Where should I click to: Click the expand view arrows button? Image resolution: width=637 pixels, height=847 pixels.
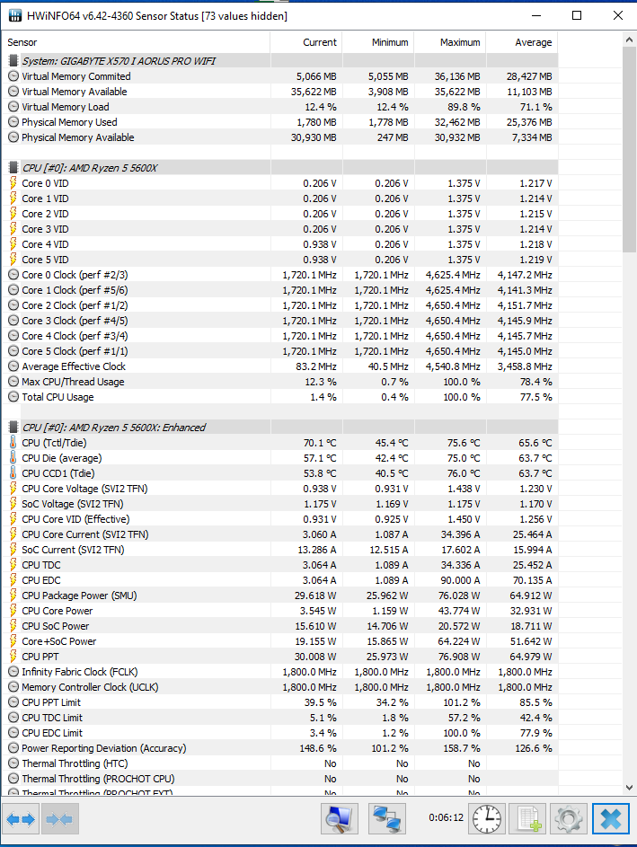click(x=21, y=819)
